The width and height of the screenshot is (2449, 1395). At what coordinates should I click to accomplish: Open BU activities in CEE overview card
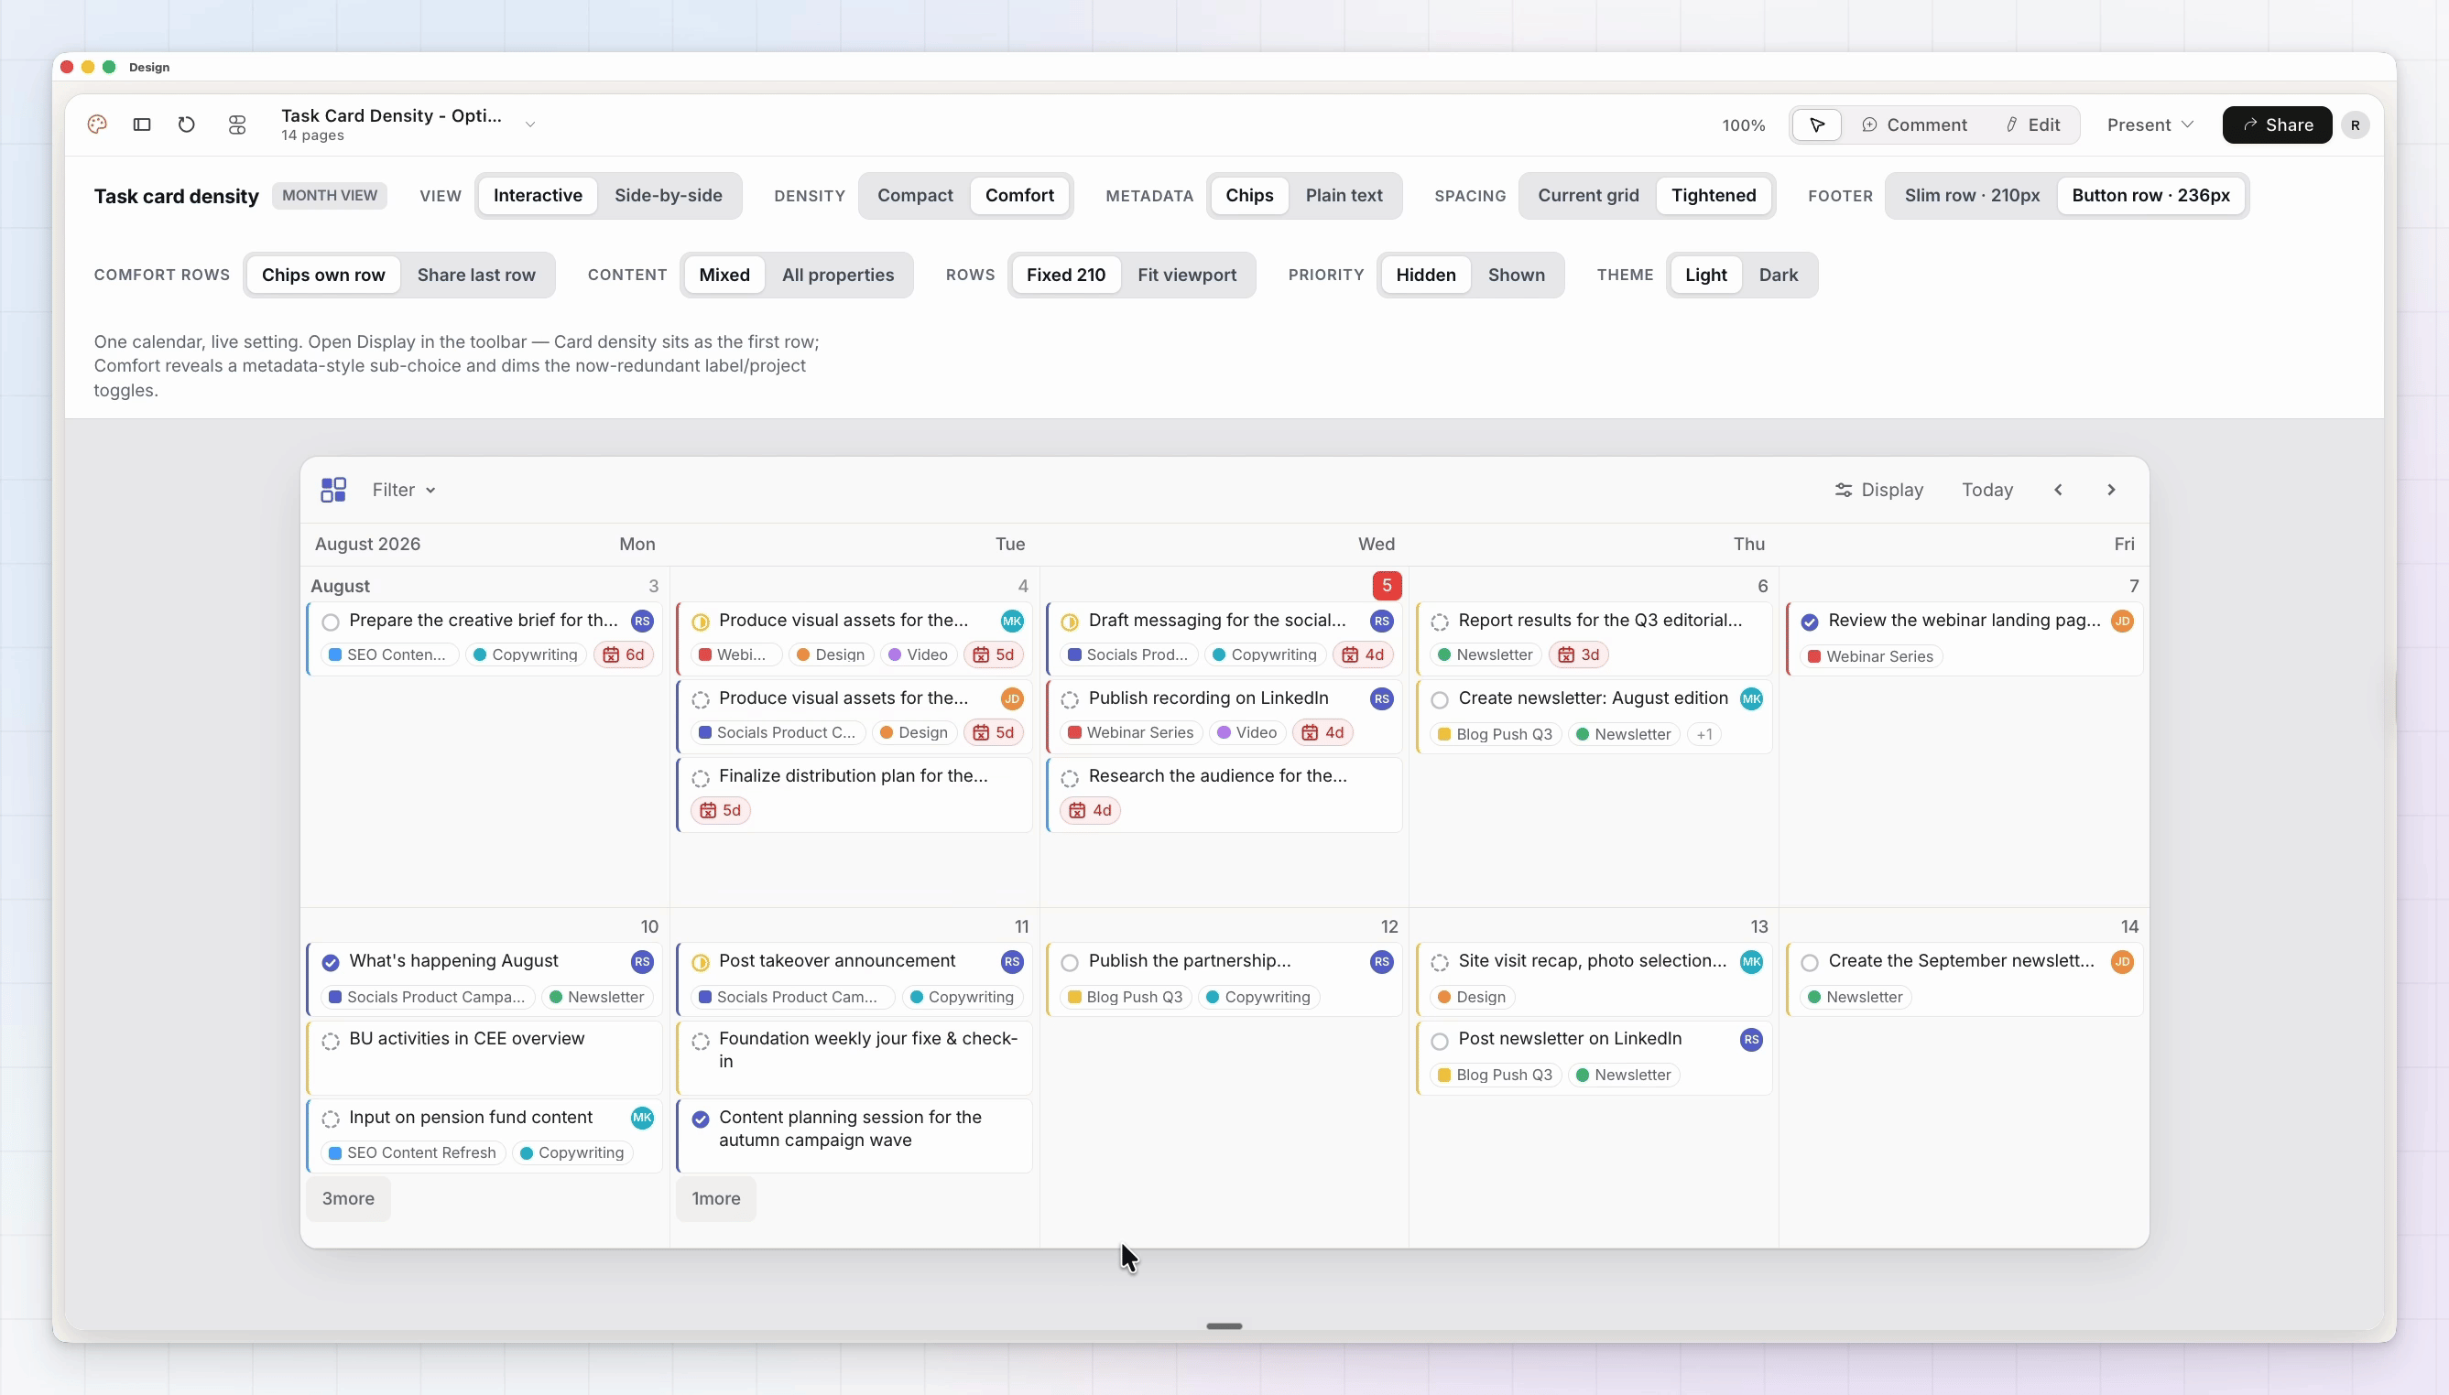tap(485, 1057)
